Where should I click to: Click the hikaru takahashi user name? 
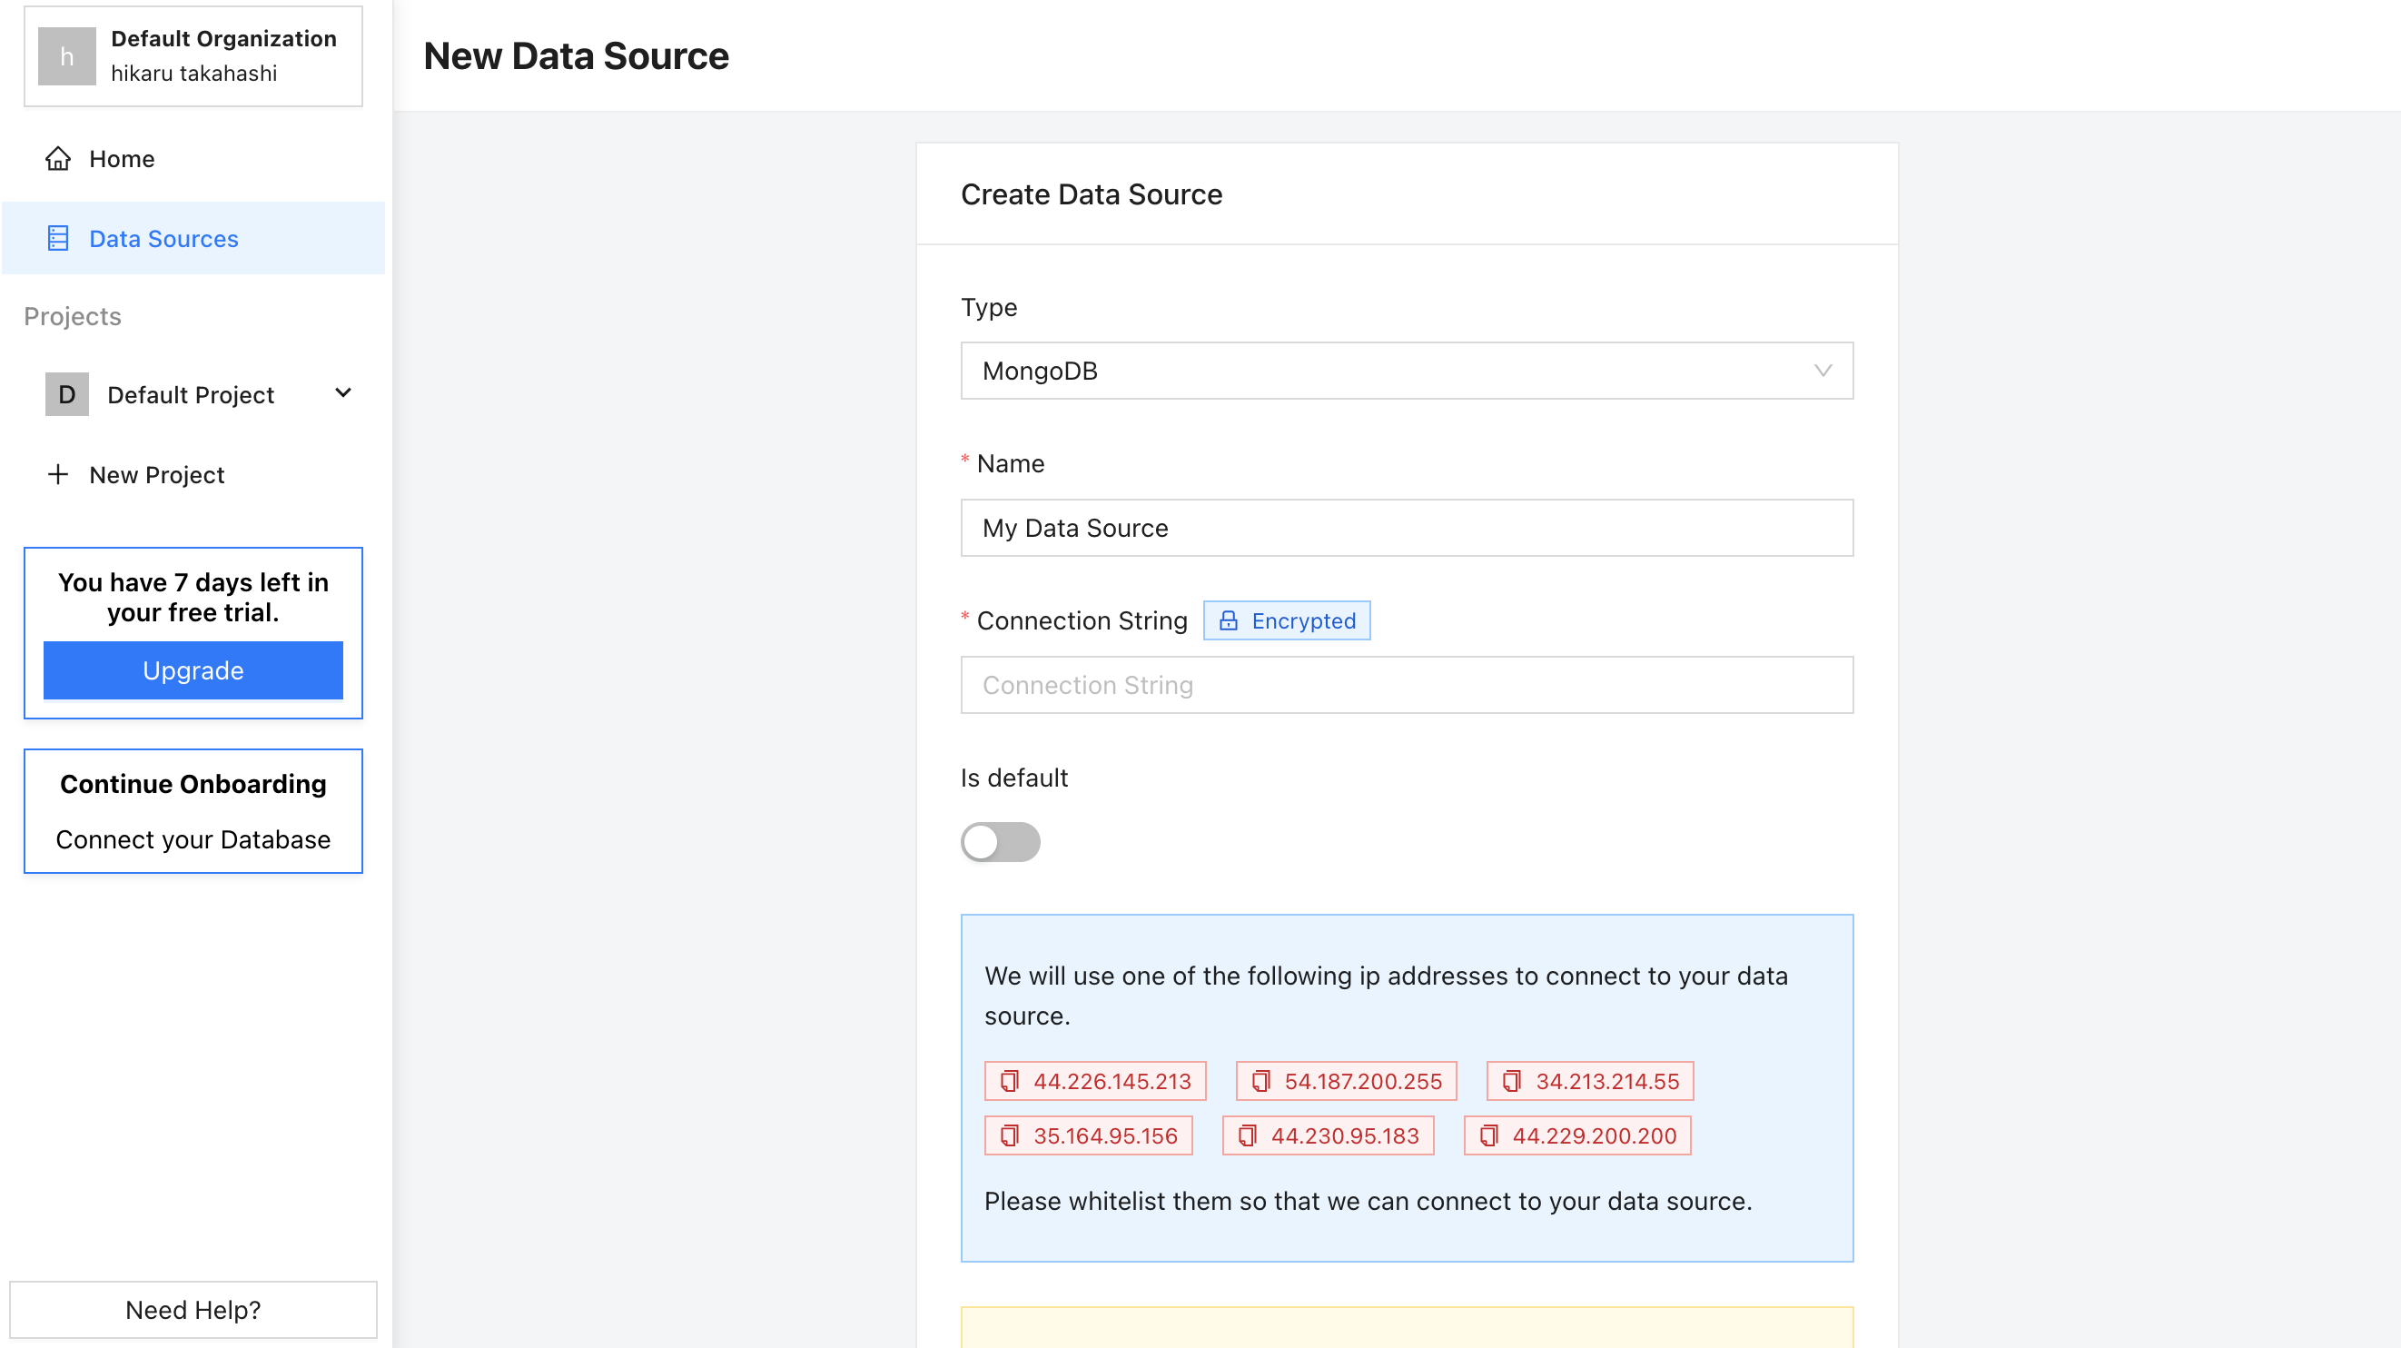pos(193,74)
